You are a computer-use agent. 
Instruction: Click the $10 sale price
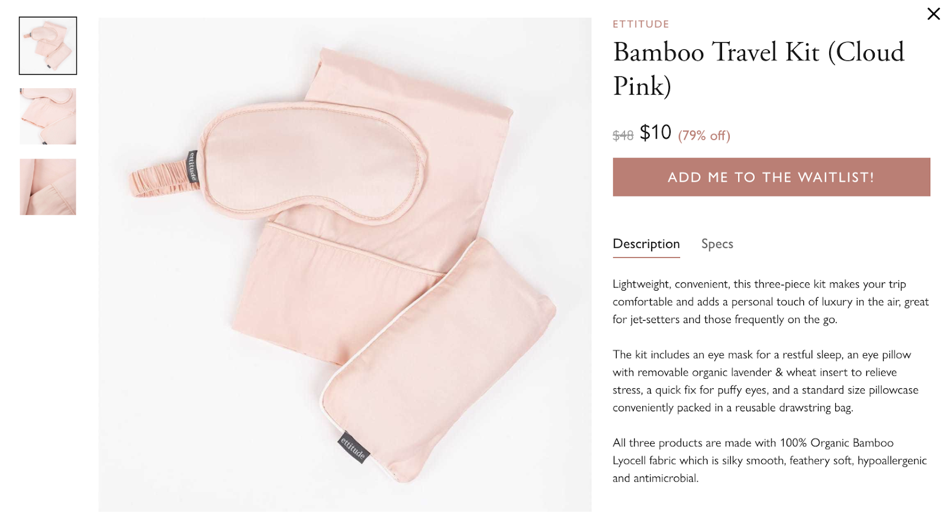pyautogui.click(x=655, y=133)
